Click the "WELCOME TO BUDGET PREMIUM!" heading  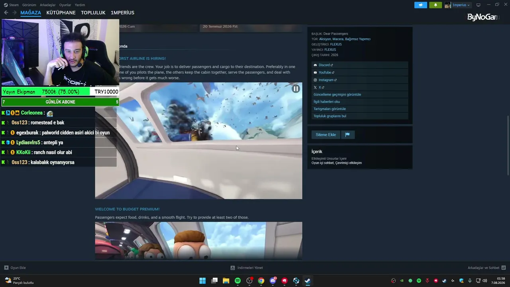coord(127,209)
